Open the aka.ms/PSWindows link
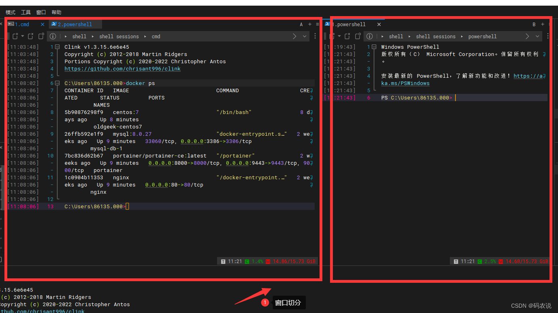 click(405, 83)
